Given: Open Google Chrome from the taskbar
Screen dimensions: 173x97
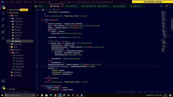Looking at the screenshot, I should point(55,95).
